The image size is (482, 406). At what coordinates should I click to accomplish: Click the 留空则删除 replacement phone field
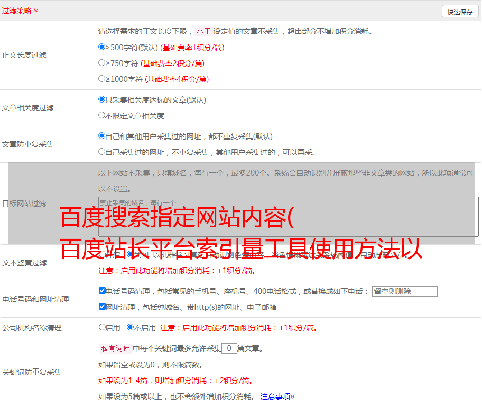[x=404, y=291]
